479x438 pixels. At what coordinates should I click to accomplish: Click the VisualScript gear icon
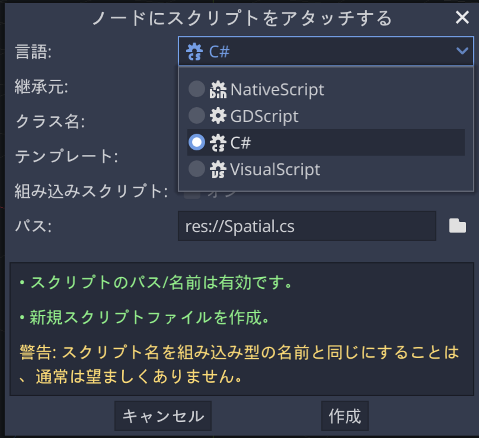coord(218,169)
